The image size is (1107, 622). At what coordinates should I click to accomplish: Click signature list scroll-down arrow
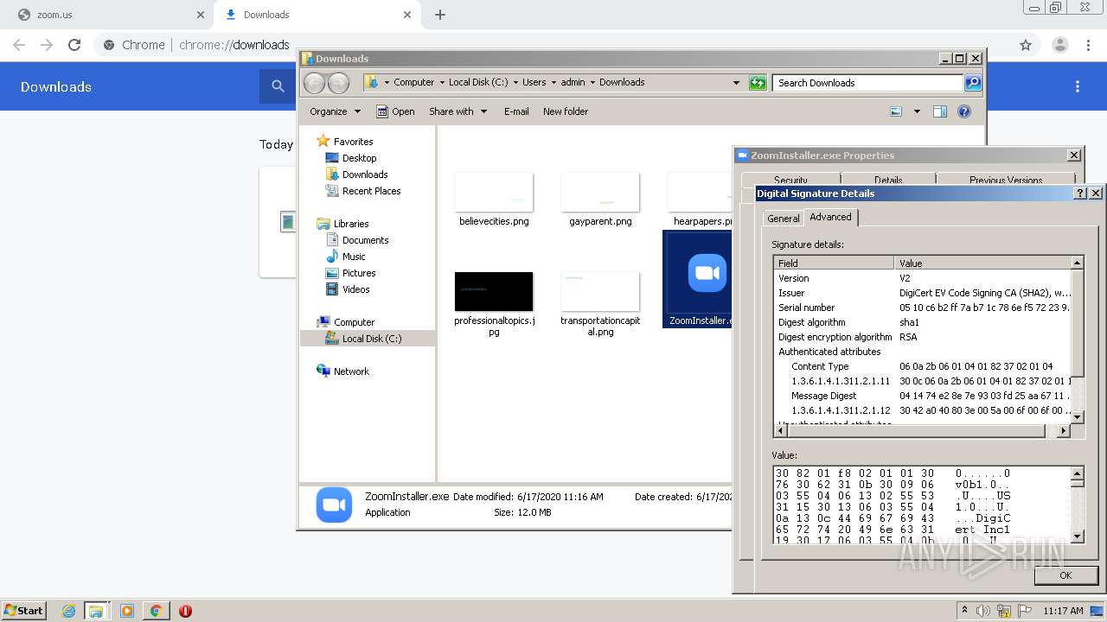tap(1078, 417)
